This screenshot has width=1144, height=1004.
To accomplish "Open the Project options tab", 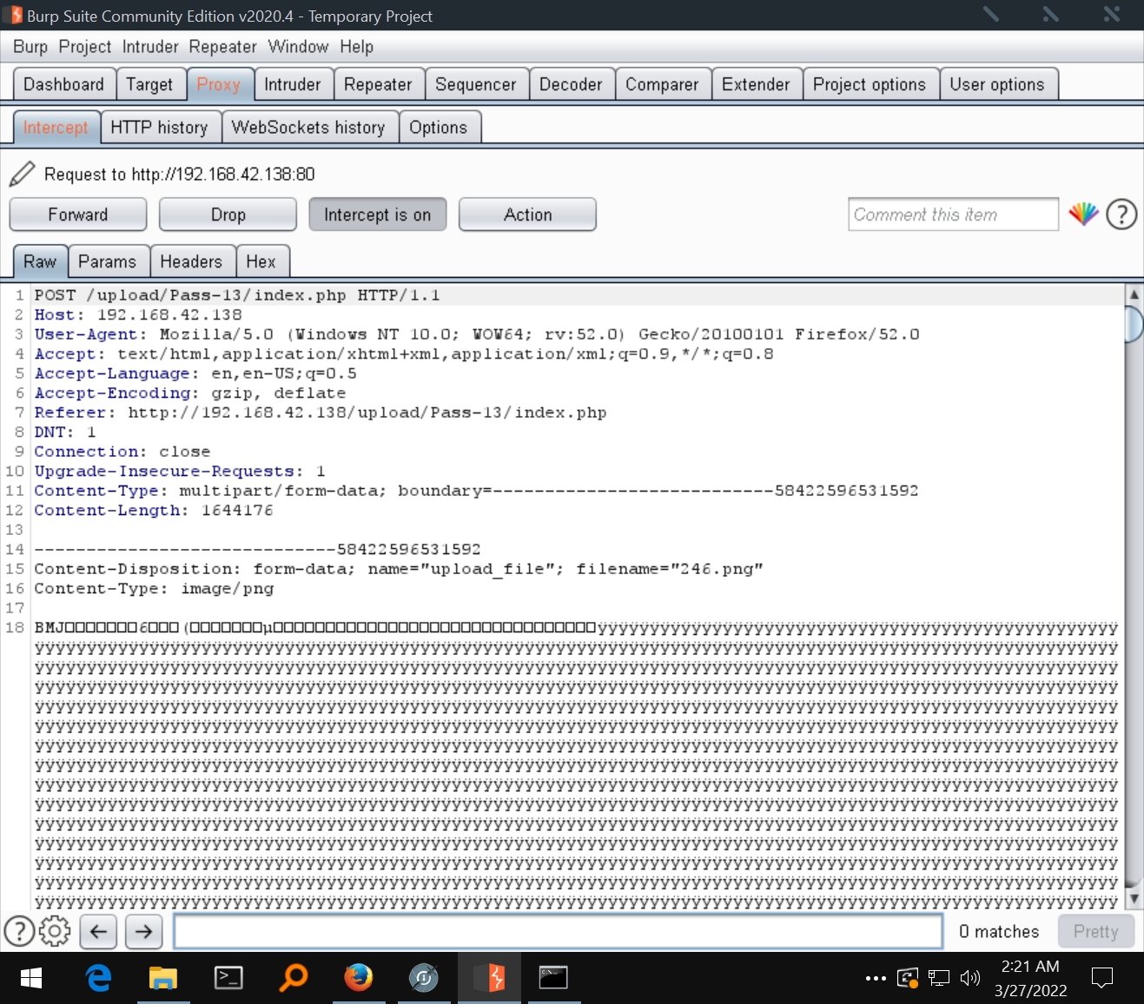I will [870, 84].
